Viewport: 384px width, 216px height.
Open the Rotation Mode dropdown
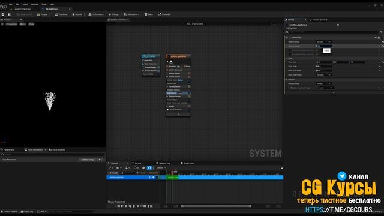coord(324,83)
